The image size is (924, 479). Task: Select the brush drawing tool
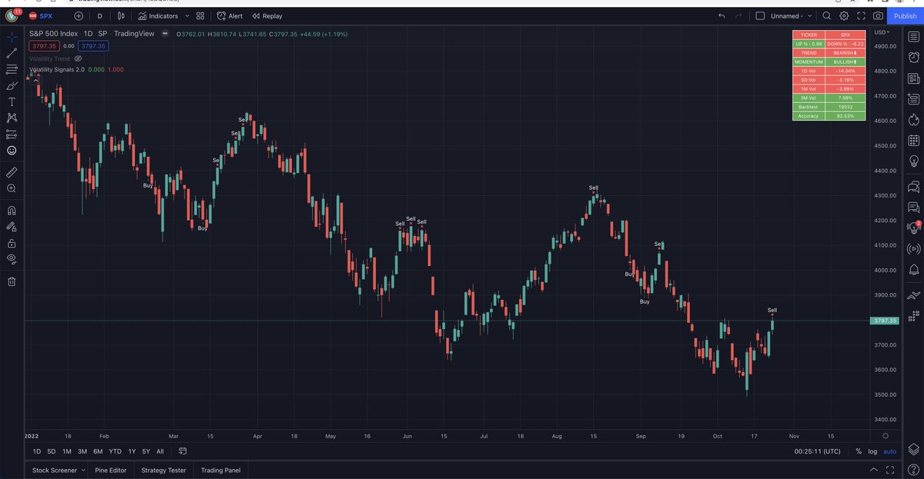tap(12, 85)
